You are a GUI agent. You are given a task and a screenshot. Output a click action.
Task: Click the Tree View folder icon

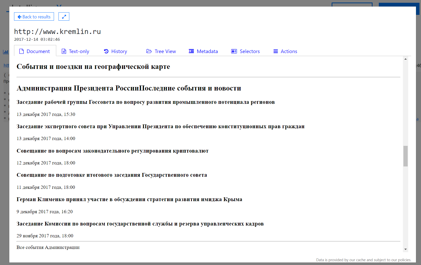[x=149, y=51]
